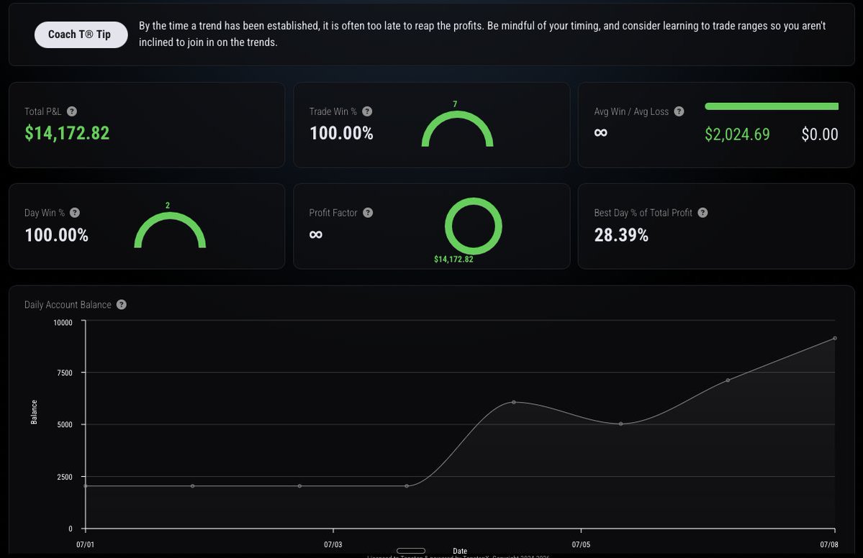Click the 10000 balance axis label
Image resolution: width=863 pixels, height=558 pixels.
pyautogui.click(x=63, y=323)
